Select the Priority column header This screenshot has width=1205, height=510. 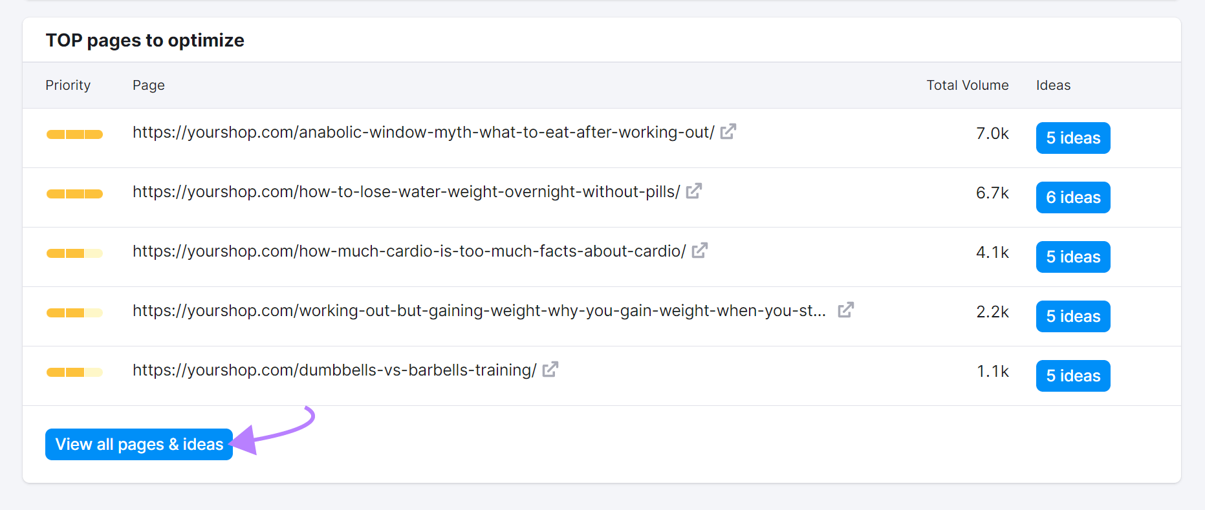tap(67, 85)
